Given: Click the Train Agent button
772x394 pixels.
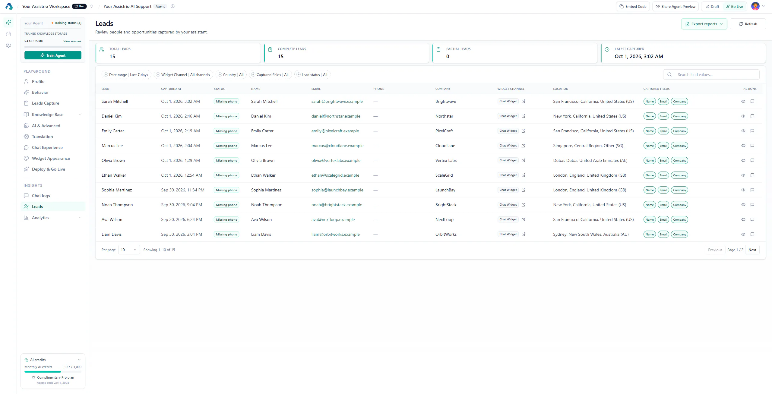Looking at the screenshot, I should point(53,55).
